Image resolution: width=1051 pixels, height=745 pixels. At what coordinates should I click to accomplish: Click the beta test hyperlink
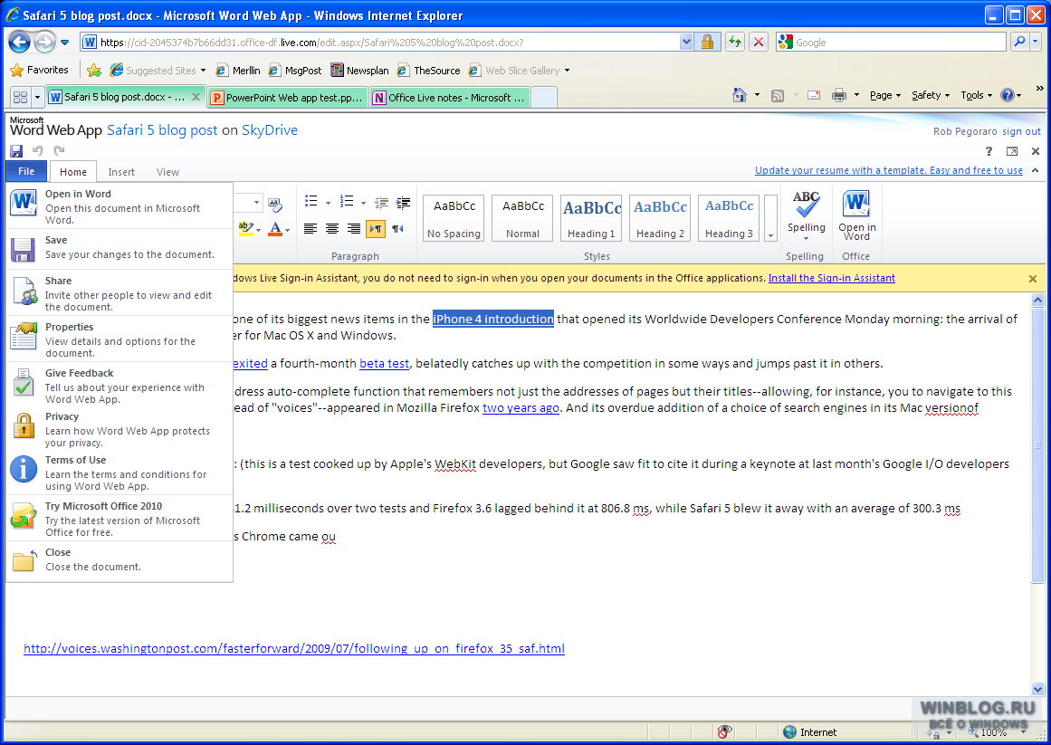click(x=384, y=363)
